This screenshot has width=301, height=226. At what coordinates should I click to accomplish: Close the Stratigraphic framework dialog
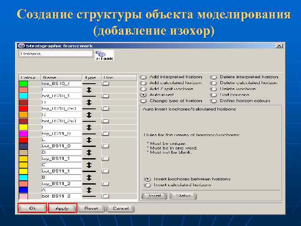[x=279, y=46]
